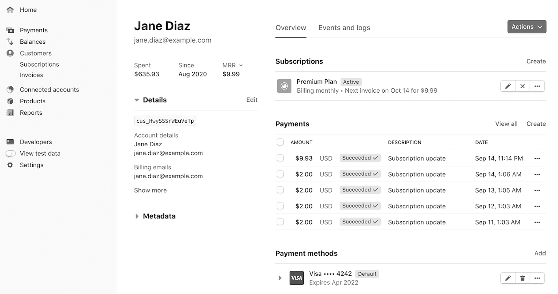Click View all in the Payments section

point(506,124)
